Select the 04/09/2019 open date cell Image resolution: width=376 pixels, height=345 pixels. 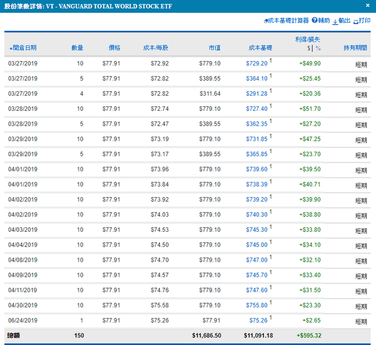click(x=23, y=275)
